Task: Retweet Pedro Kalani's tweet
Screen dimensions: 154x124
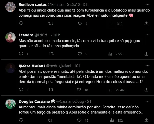Action: [x=51, y=90]
